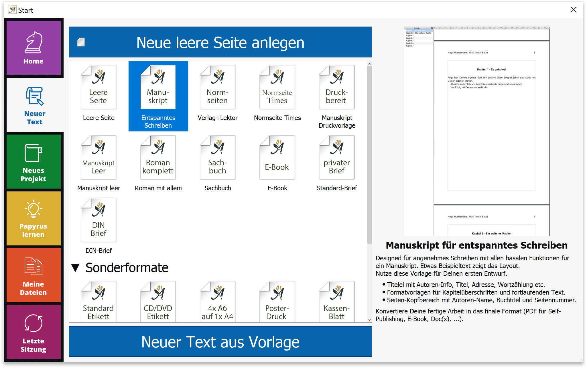Screen dimensions: 587x368
Task: Select the Neuer Text sidebar tile
Action: (x=35, y=105)
